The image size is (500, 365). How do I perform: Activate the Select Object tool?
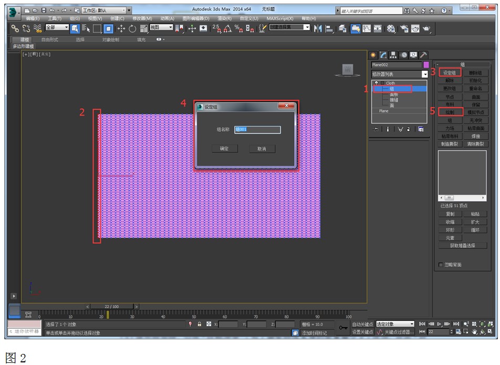(x=75, y=29)
